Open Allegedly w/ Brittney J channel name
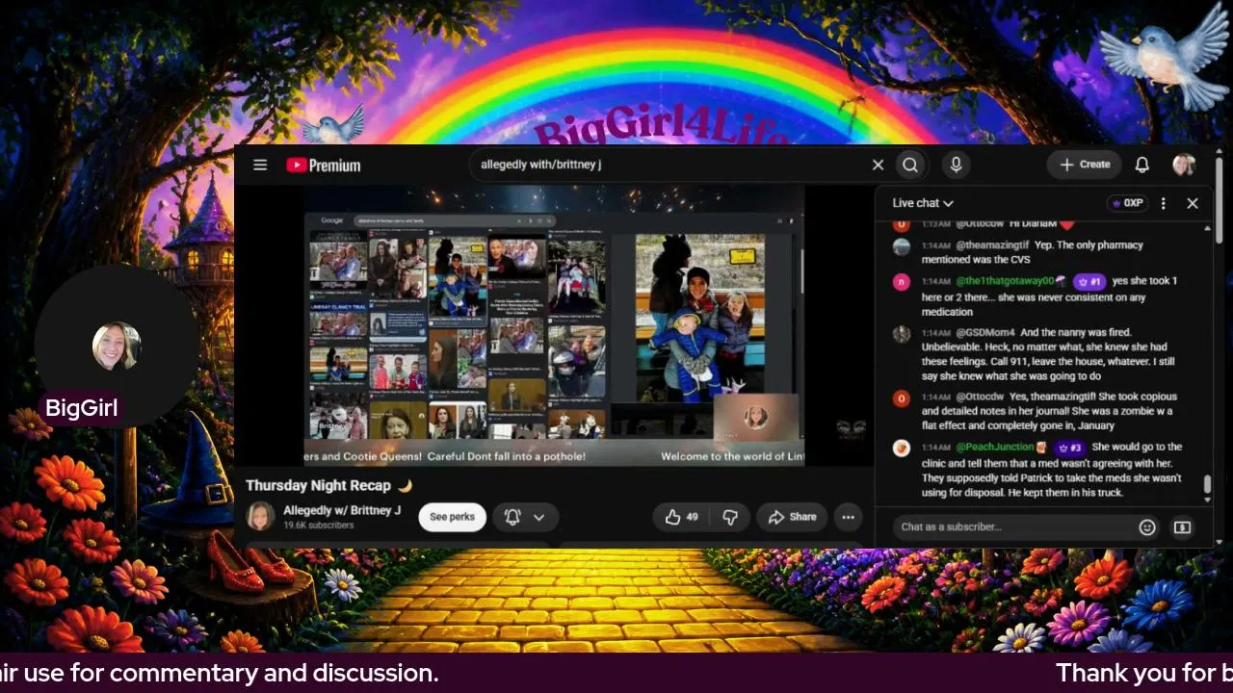This screenshot has width=1233, height=693. [342, 510]
